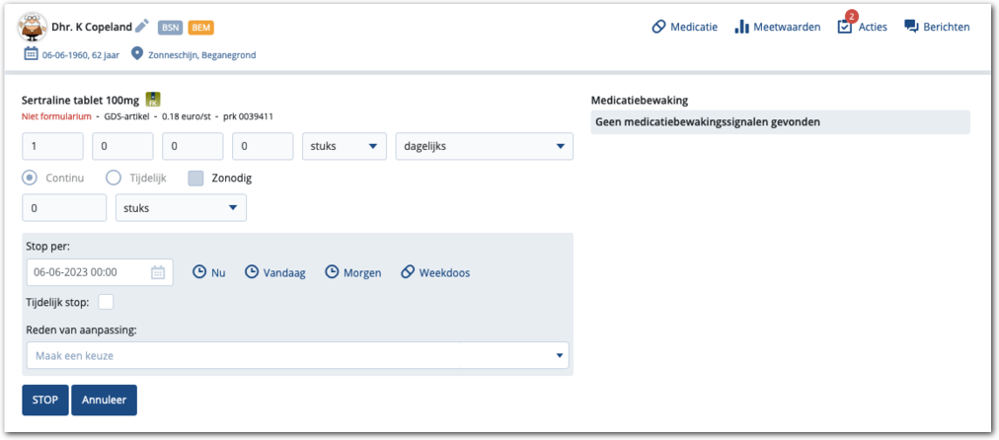Select the Continu radio button
Screen dimensions: 999x440
click(x=30, y=178)
